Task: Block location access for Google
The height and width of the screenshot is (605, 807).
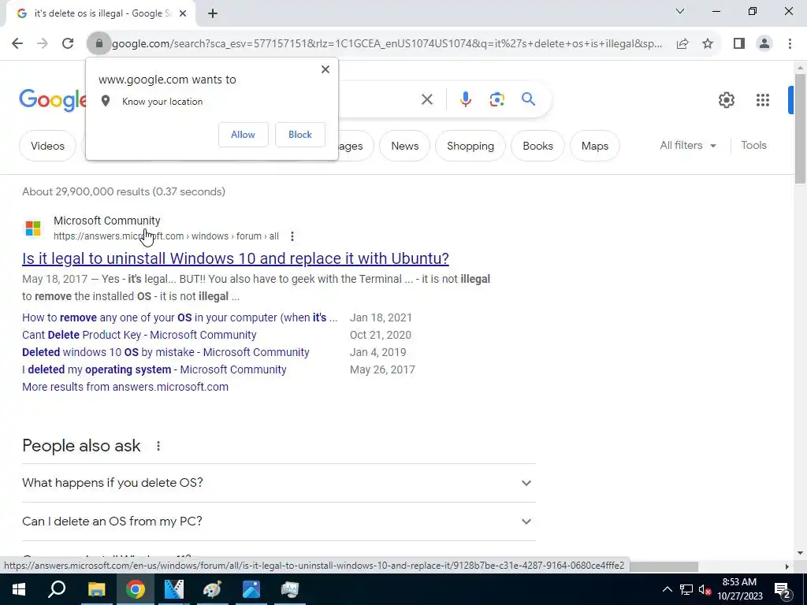Action: point(300,135)
